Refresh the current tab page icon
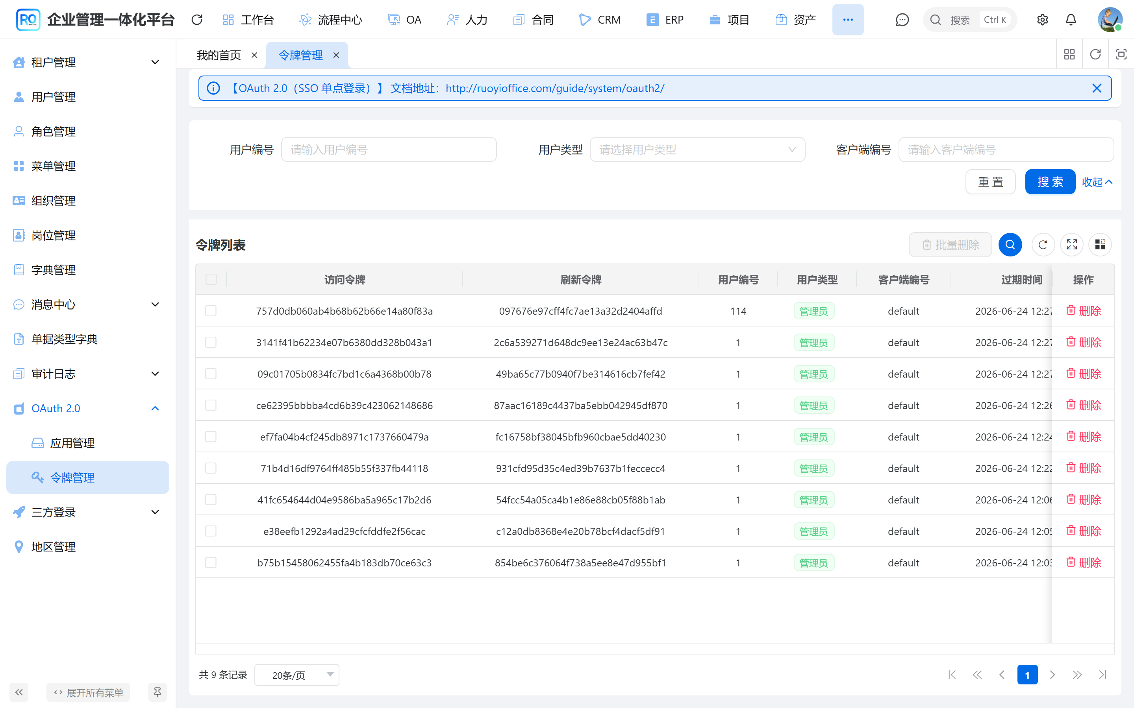Screen dimensions: 1134x708 1095,54
